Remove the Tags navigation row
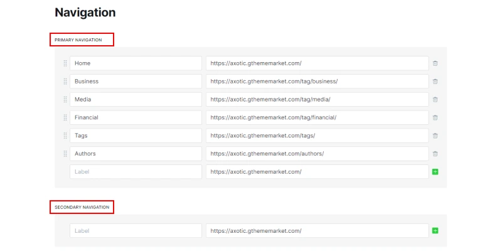 [435, 136]
